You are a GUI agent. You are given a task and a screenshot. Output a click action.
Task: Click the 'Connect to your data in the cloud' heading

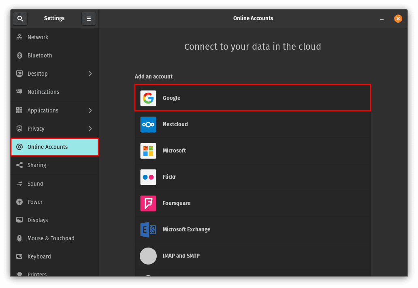[252, 47]
